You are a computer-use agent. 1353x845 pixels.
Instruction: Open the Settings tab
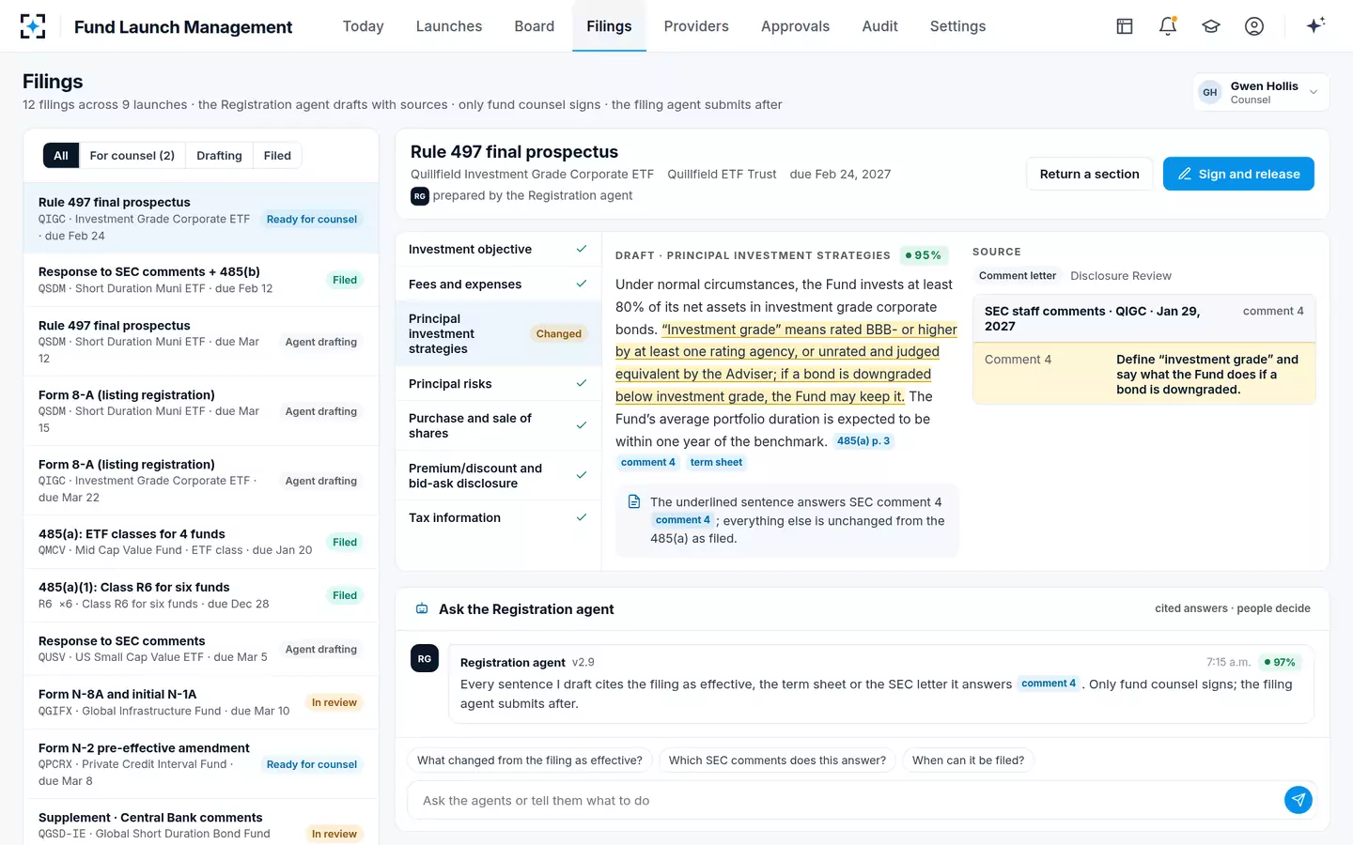click(957, 26)
